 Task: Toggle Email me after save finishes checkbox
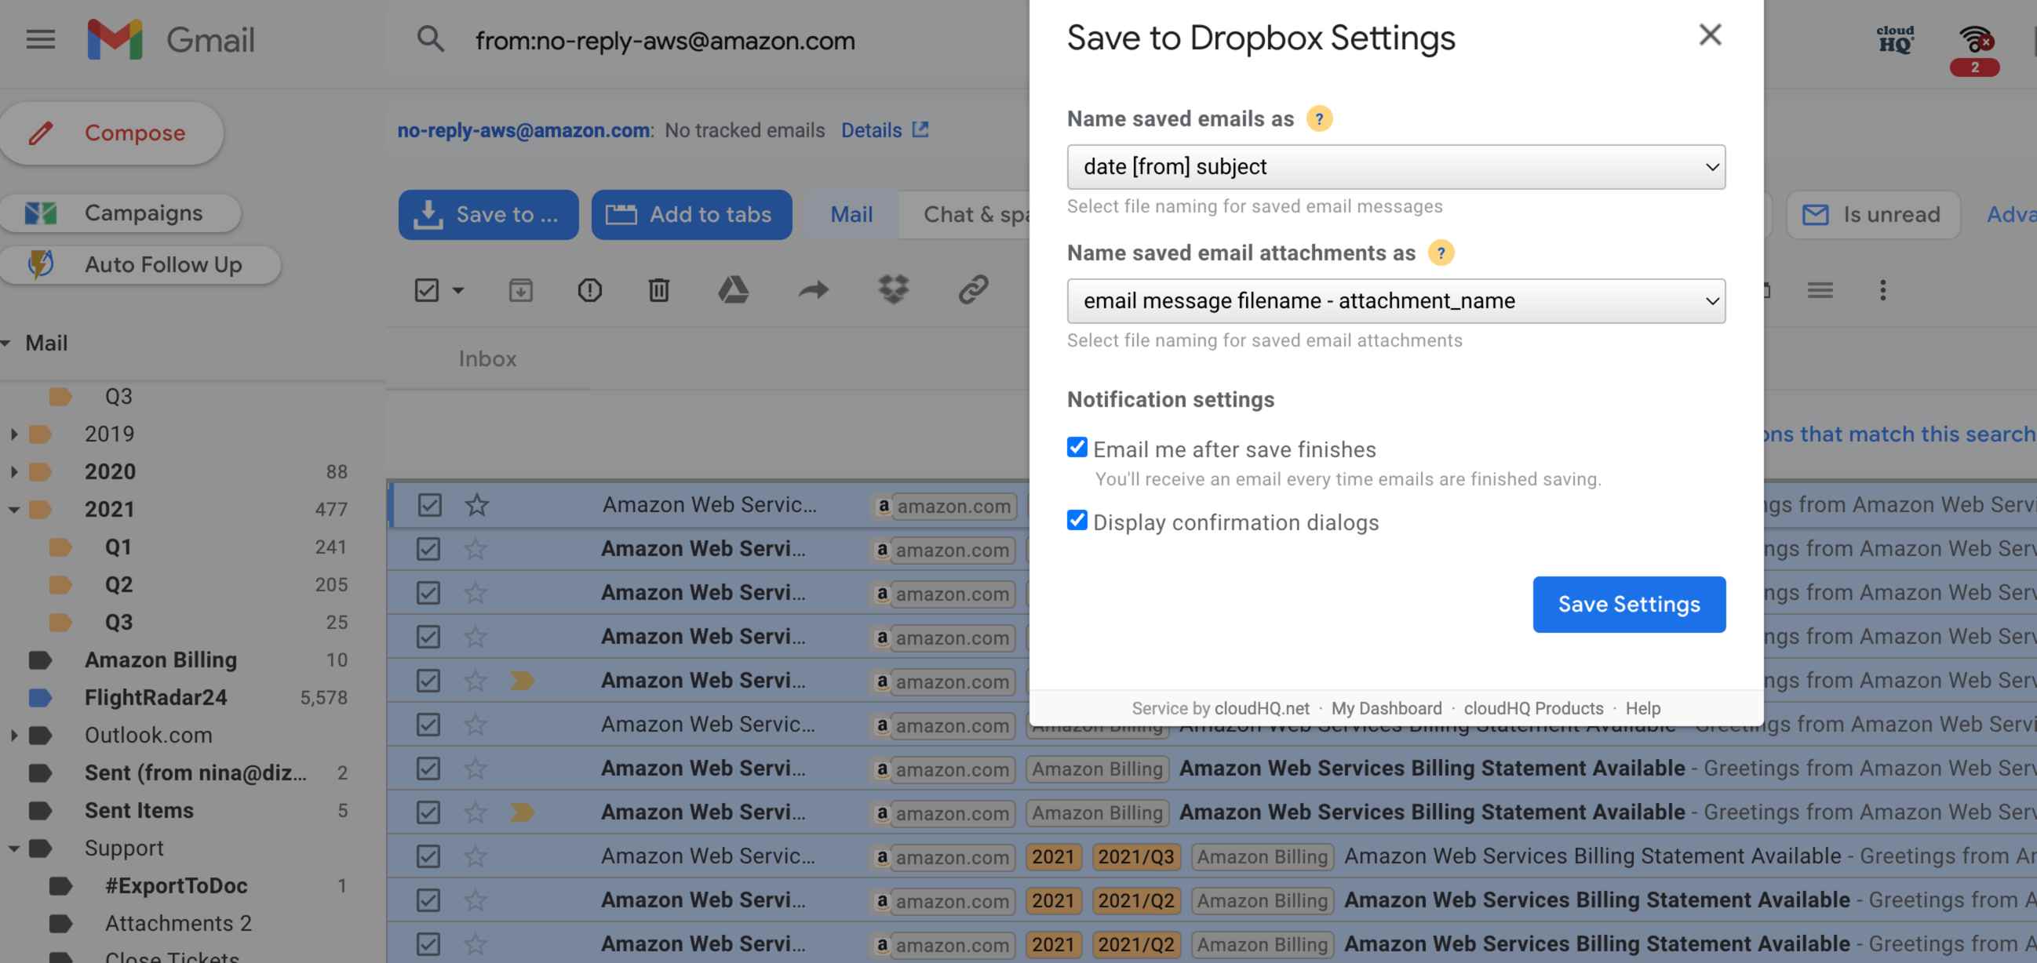1077,447
